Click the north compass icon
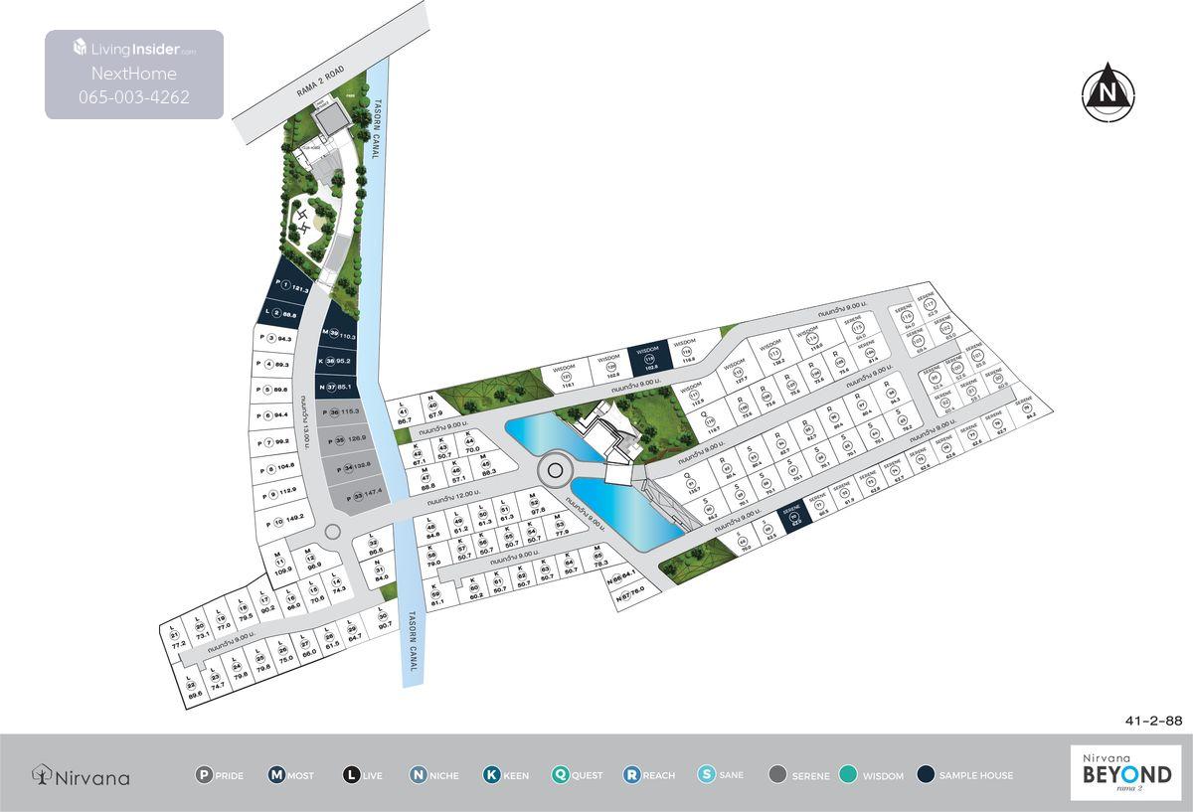This screenshot has height=812, width=1193. pyautogui.click(x=1108, y=92)
